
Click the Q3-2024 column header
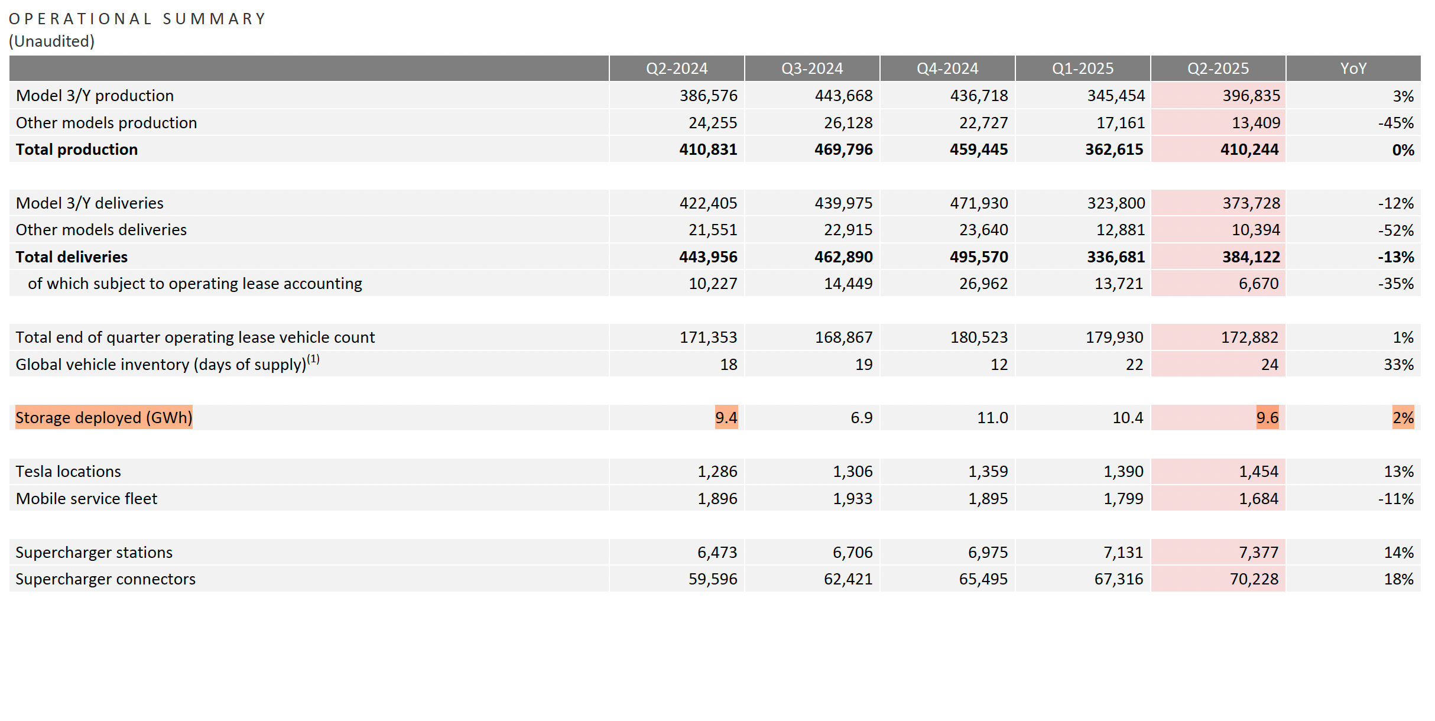coord(811,69)
